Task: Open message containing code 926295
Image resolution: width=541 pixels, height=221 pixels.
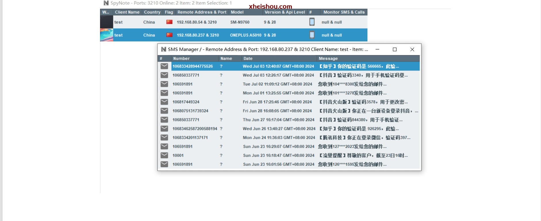Action: [358, 128]
